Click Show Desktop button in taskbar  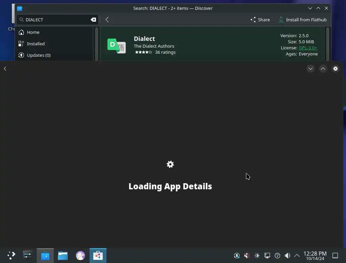point(335,256)
